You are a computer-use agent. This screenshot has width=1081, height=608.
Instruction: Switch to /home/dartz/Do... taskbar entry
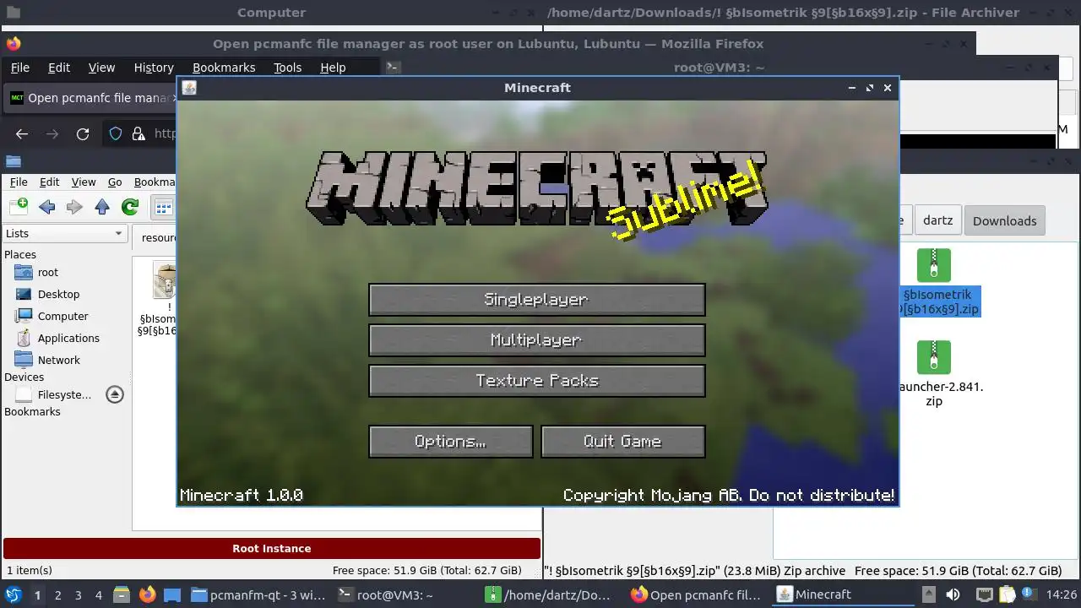tap(552, 595)
